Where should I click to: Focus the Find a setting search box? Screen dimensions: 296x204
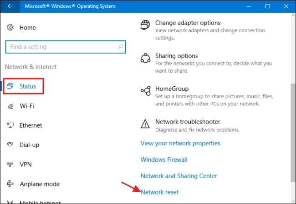coord(61,47)
